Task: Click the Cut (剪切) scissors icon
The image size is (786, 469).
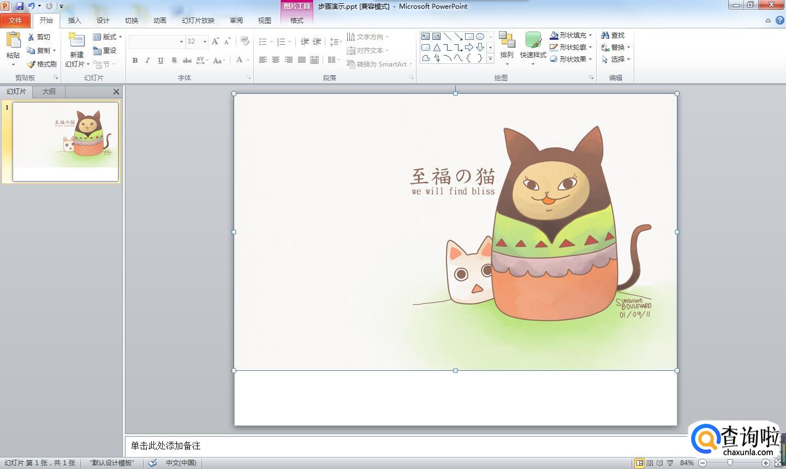Action: tap(31, 37)
